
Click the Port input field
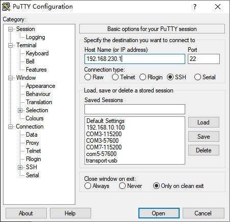click(x=204, y=59)
